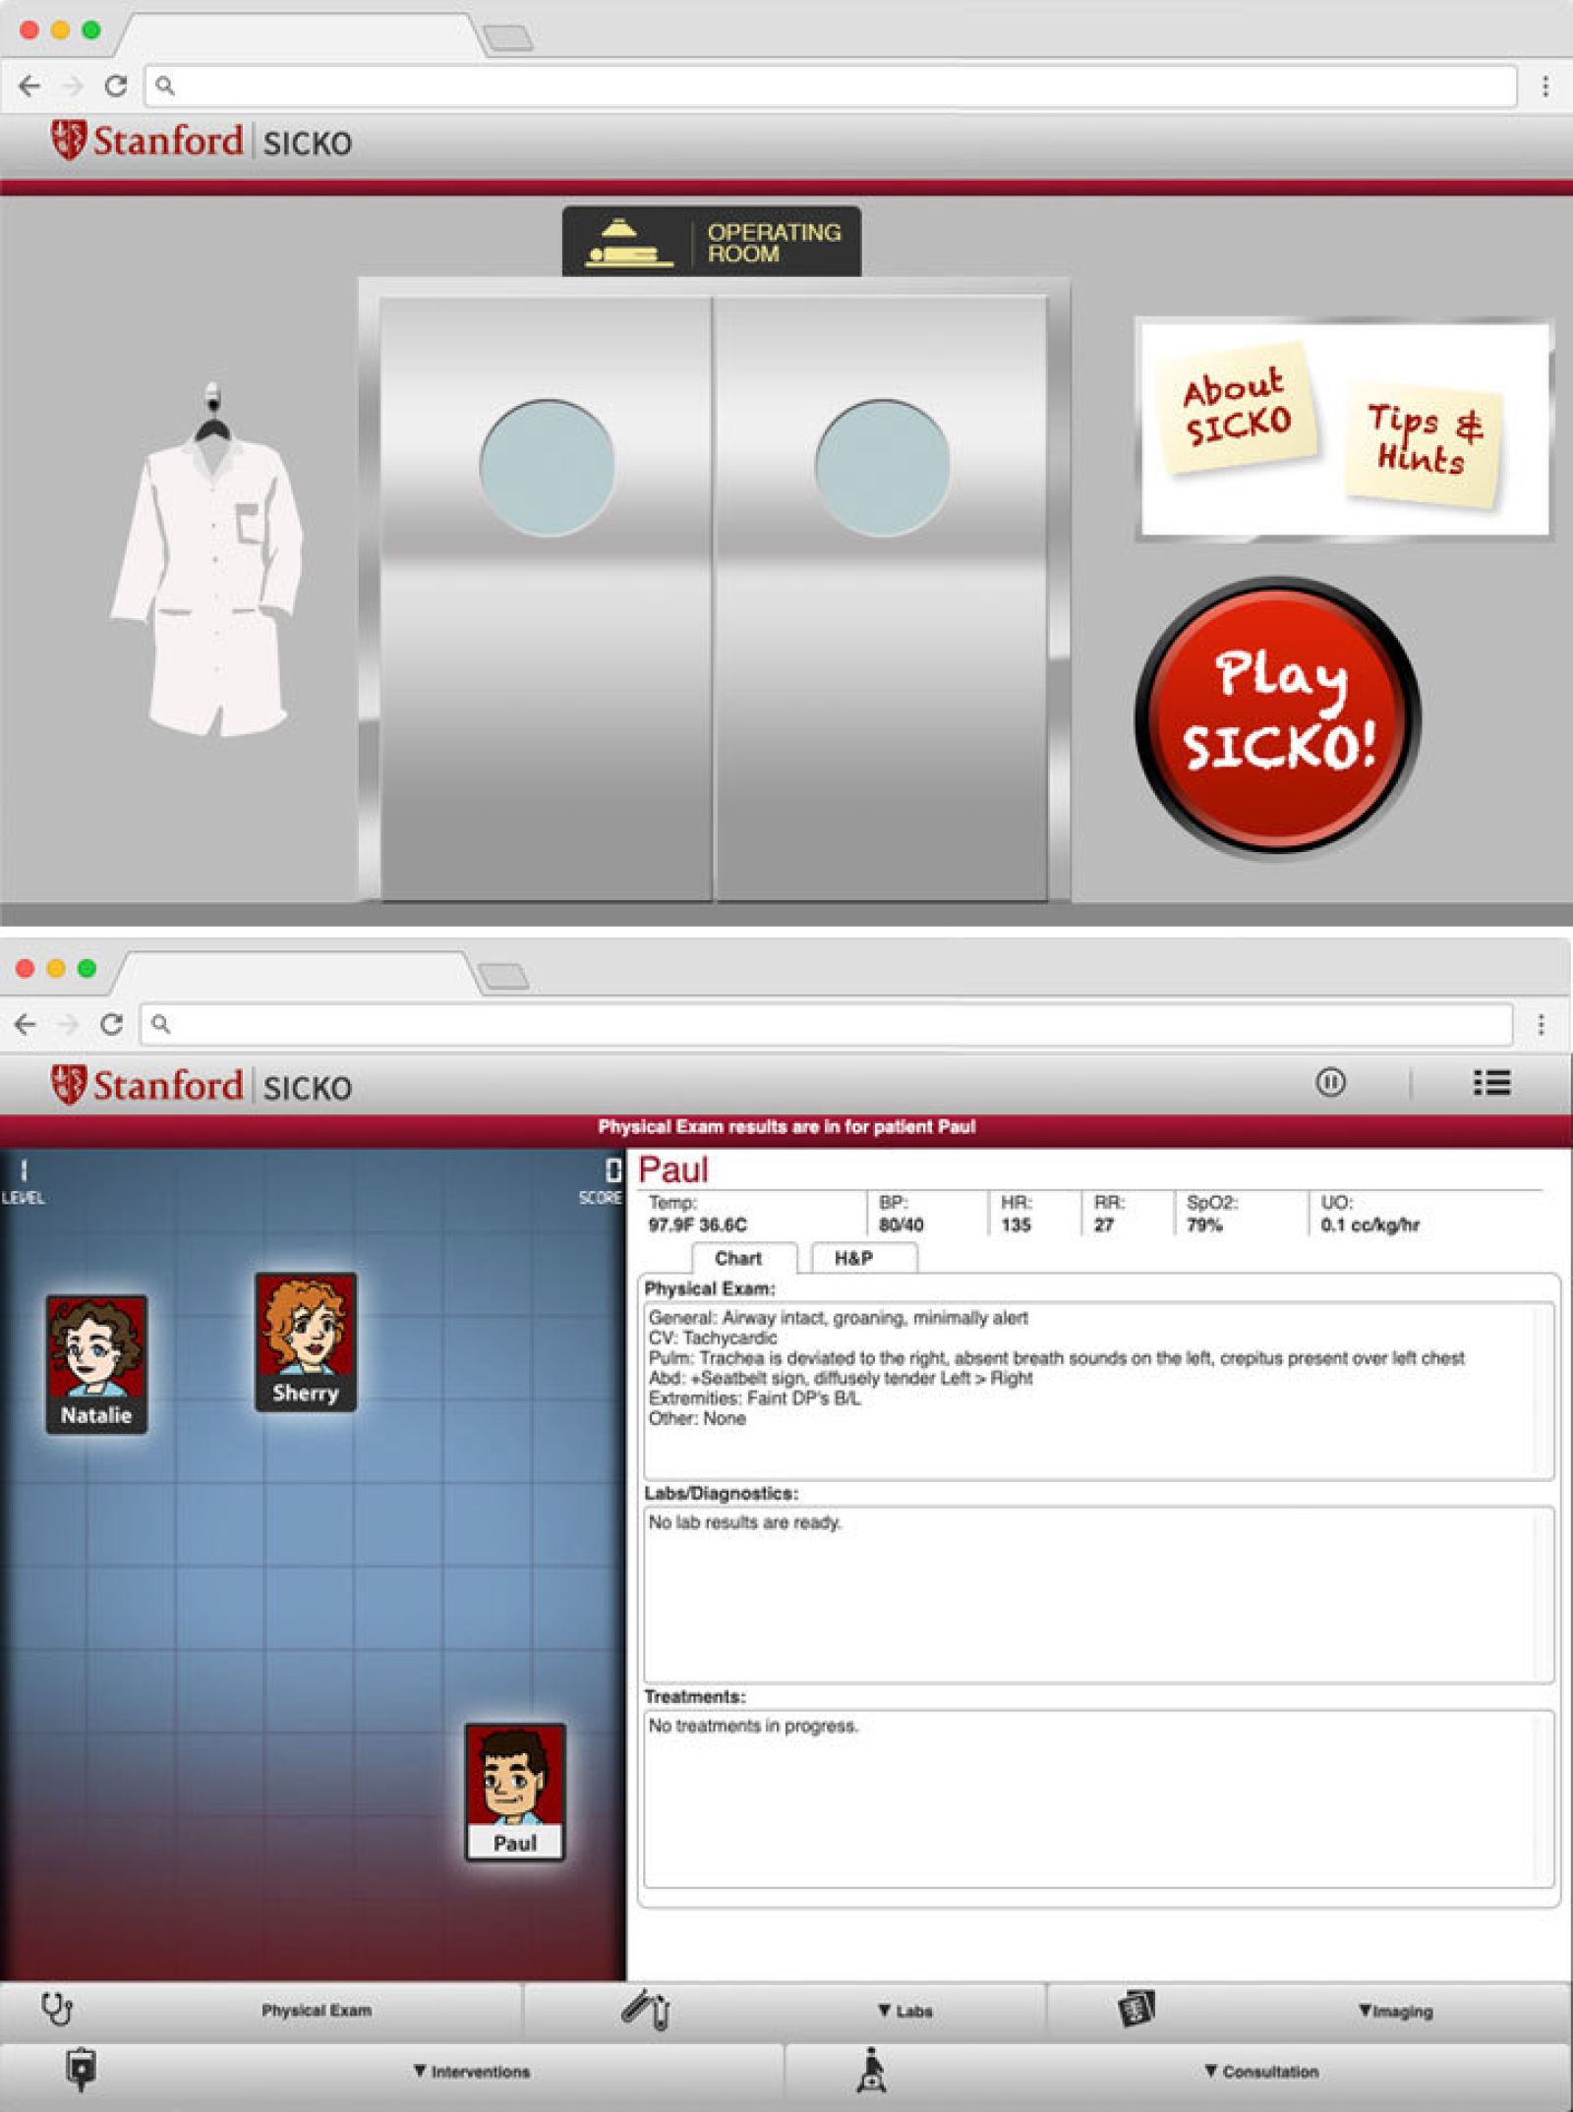
Task: Click Stanford logo in game window
Action: pyautogui.click(x=146, y=1086)
